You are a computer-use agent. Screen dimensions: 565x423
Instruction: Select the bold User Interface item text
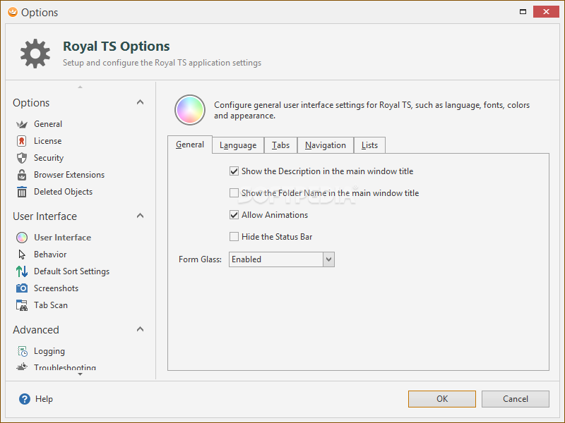click(62, 238)
